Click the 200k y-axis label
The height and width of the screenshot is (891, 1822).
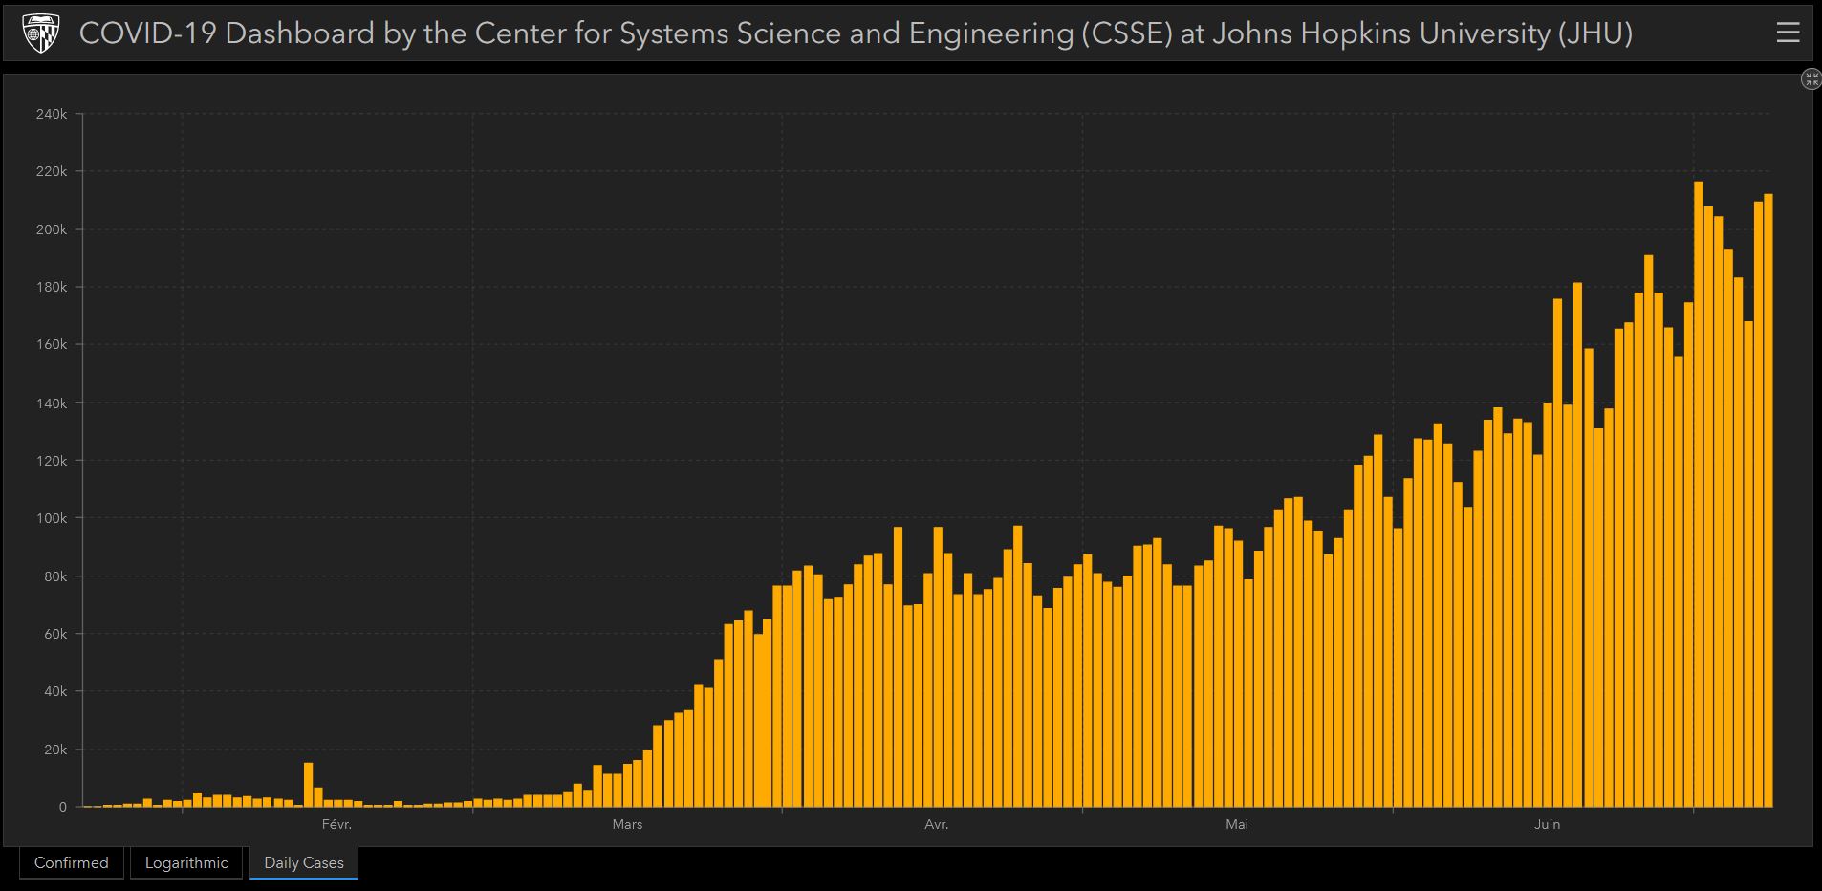pyautogui.click(x=52, y=229)
